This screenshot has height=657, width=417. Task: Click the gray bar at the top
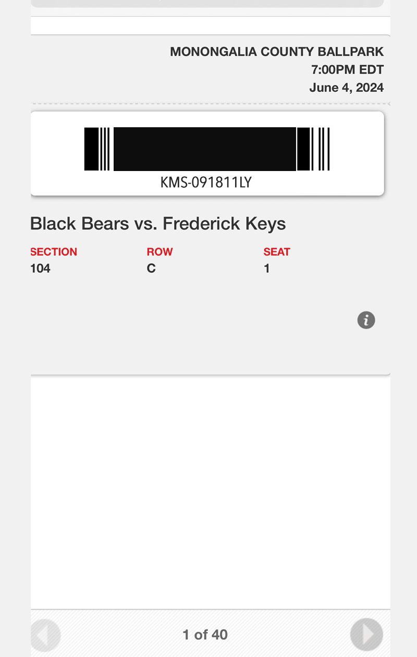[x=207, y=3]
